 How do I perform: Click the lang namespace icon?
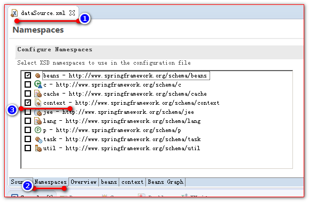tap(38, 121)
